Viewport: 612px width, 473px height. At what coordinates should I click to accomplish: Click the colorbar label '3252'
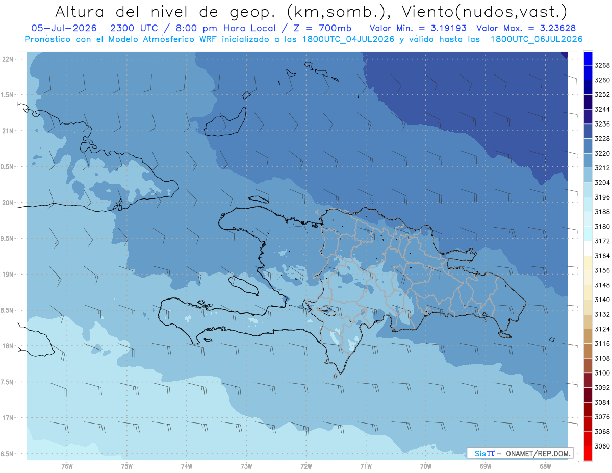(602, 94)
